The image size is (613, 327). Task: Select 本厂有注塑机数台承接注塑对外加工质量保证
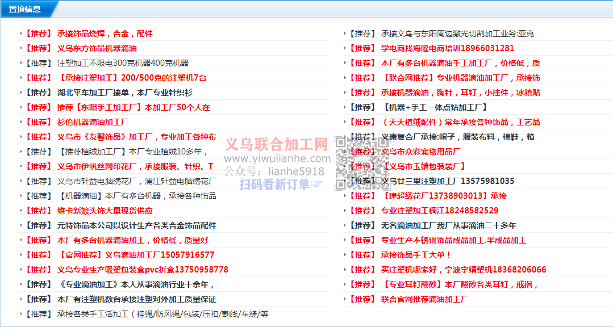coord(136,300)
